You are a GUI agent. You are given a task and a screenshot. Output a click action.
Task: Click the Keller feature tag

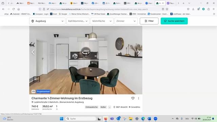103,107
